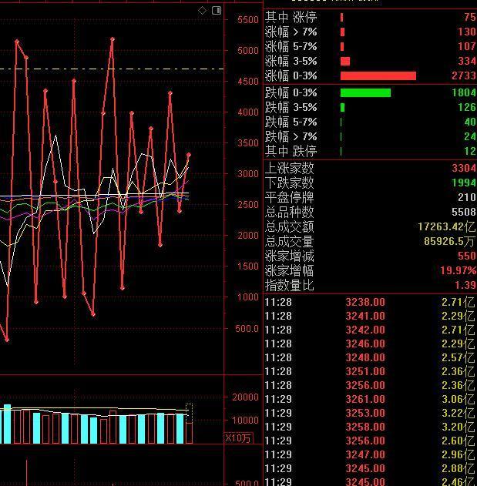This screenshot has height=486, width=477.
Task: Select the 其中 涨停 row label
Action: pyautogui.click(x=291, y=17)
